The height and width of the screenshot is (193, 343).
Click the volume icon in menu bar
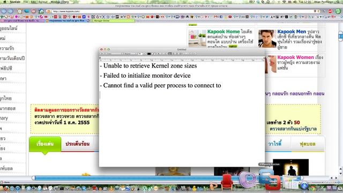(x=295, y=2)
